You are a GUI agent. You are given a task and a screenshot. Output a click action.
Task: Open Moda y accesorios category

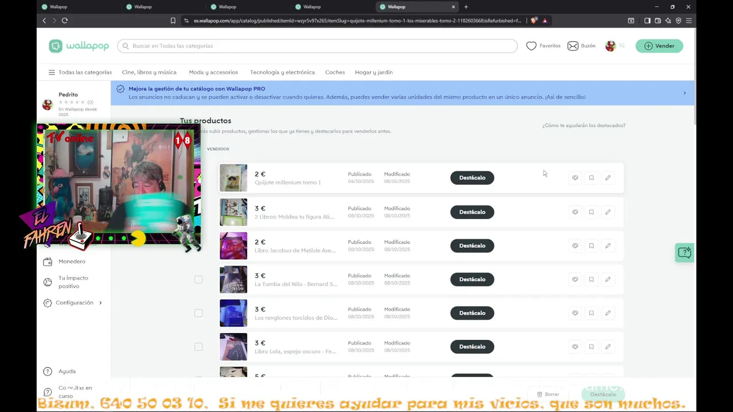213,73
